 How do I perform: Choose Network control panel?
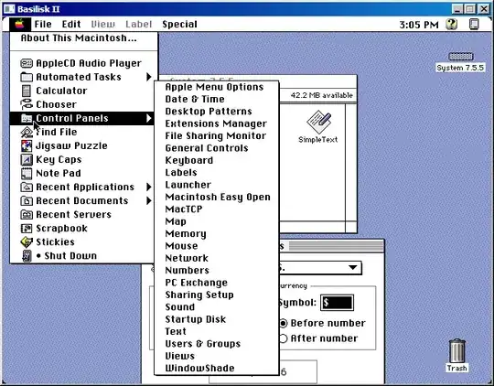click(217, 258)
